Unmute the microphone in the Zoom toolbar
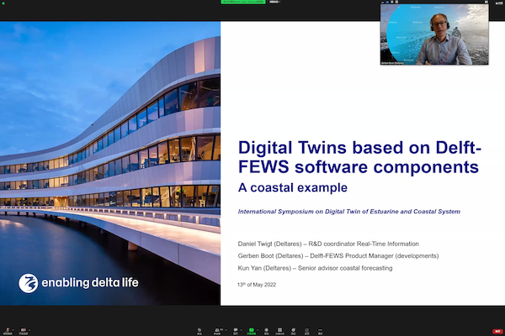The image size is (505, 336). 8,329
